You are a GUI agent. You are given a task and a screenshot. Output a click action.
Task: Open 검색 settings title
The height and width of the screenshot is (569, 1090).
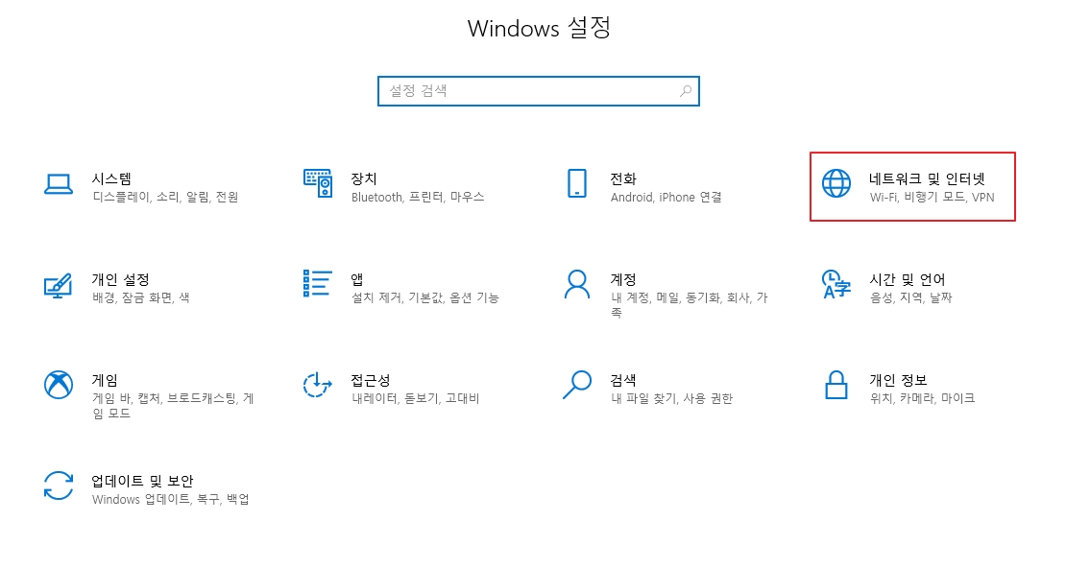coord(623,380)
